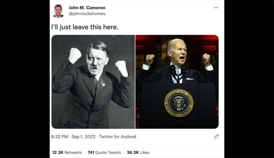This screenshot has height=158, width=274.
Task: Open the right color photo with podium
Action: point(177,81)
